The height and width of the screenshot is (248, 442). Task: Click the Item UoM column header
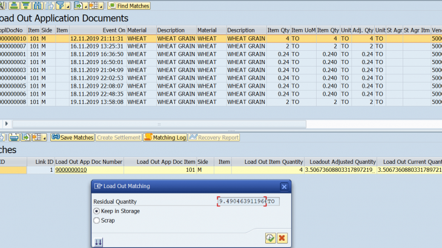[x=303, y=30]
